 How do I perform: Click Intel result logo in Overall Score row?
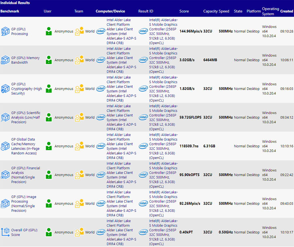[x=143, y=232]
